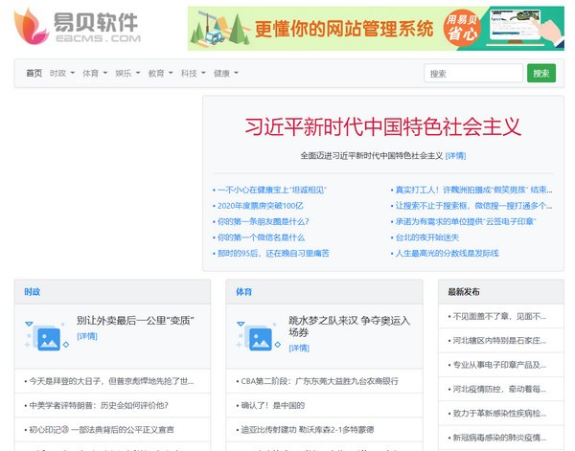Expand the 体育 dropdown menu
The image size is (575, 451).
click(95, 74)
